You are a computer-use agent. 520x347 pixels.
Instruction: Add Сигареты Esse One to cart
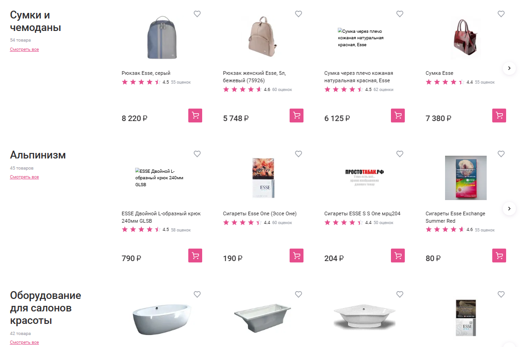click(297, 256)
